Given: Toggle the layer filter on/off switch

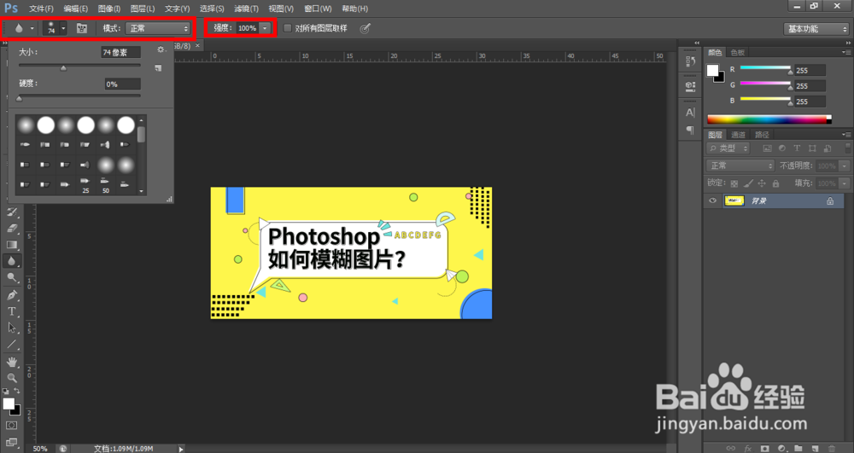Looking at the screenshot, I should [847, 148].
